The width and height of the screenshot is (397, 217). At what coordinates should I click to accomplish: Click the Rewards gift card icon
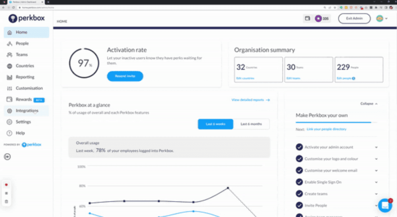10,99
